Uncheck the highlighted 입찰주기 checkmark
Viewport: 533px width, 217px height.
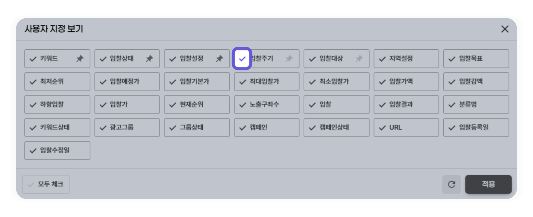click(242, 59)
